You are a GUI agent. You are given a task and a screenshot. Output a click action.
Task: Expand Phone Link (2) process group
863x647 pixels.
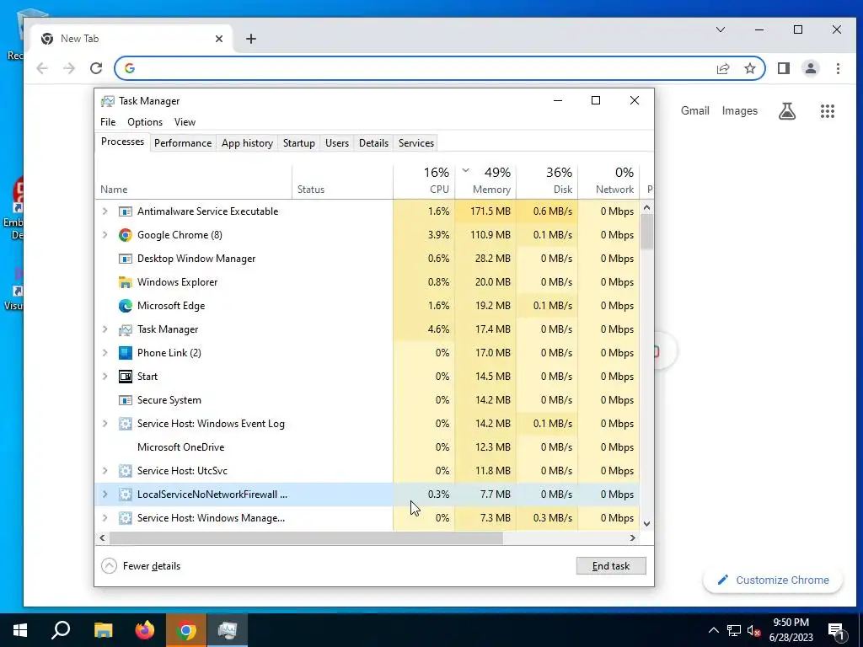(x=105, y=353)
